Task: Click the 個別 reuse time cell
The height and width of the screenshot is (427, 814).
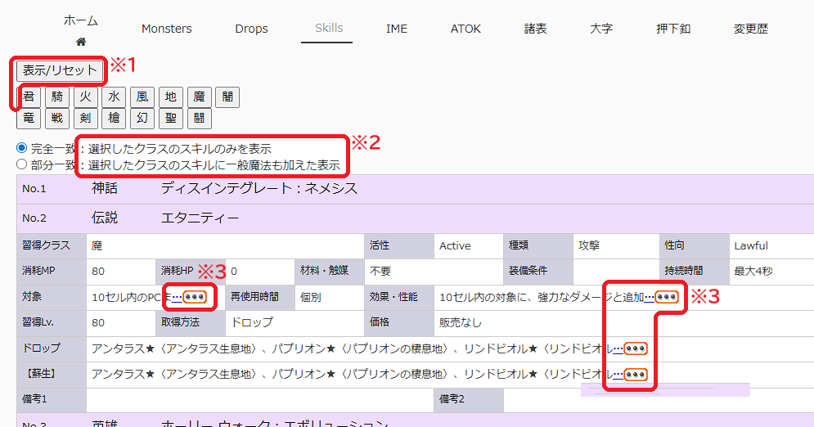Action: [x=330, y=297]
